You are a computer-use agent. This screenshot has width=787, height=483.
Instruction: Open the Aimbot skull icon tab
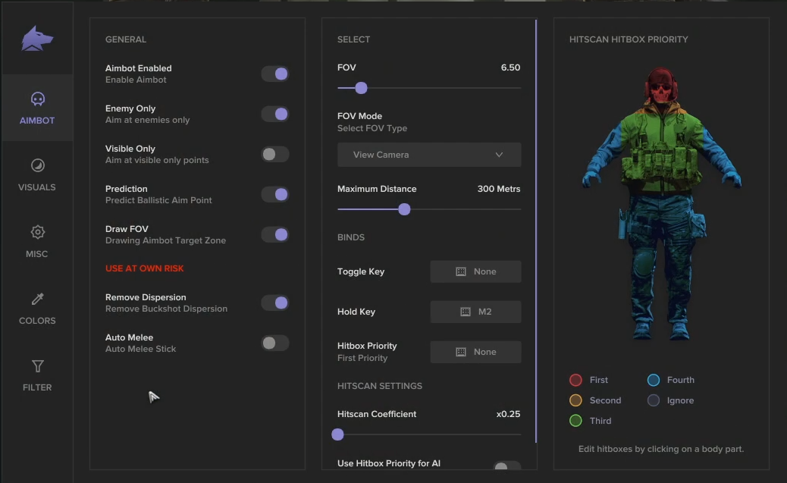pos(38,99)
